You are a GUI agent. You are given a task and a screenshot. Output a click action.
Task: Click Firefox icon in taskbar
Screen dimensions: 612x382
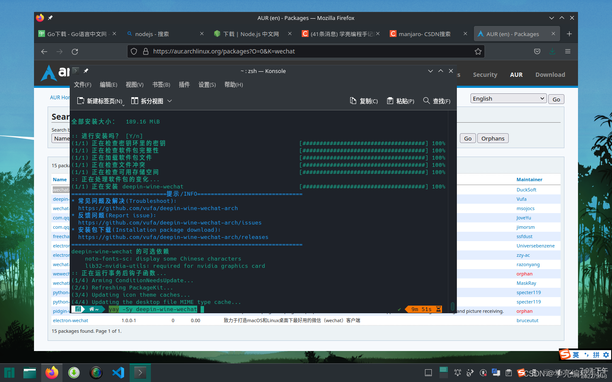[x=52, y=373]
